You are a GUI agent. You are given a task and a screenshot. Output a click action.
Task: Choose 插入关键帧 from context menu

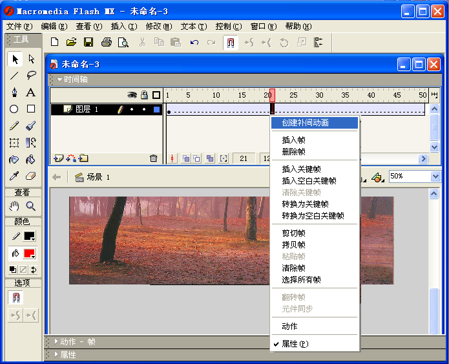point(315,169)
